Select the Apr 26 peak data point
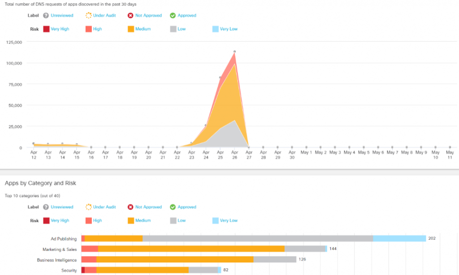This screenshot has width=459, height=275. tap(234, 52)
